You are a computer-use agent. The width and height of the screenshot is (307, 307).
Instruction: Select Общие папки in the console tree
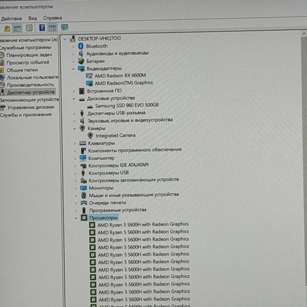[x=22, y=70]
